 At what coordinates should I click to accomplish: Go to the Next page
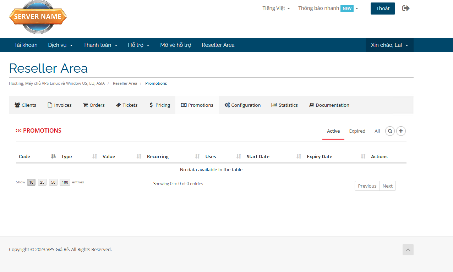click(387, 186)
